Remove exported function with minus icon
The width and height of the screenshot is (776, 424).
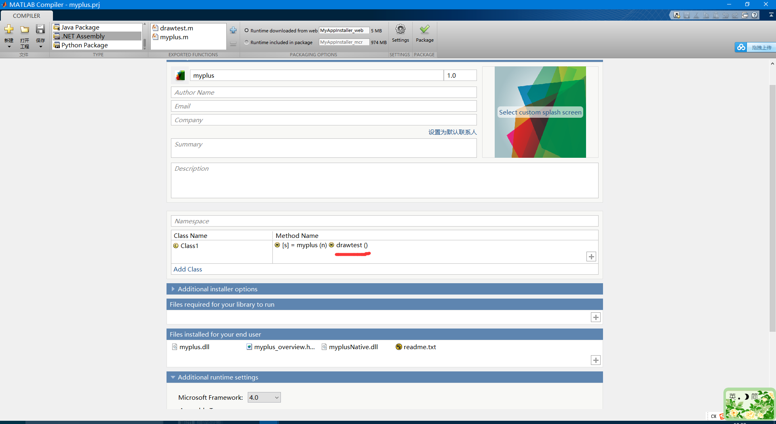(233, 44)
